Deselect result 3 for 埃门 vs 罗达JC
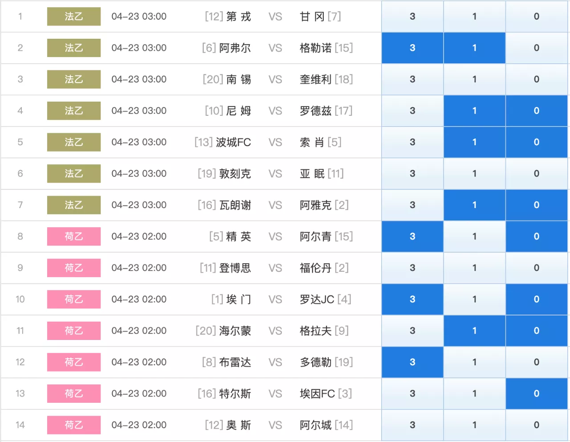Image resolution: width=570 pixels, height=442 pixels. pyautogui.click(x=412, y=299)
